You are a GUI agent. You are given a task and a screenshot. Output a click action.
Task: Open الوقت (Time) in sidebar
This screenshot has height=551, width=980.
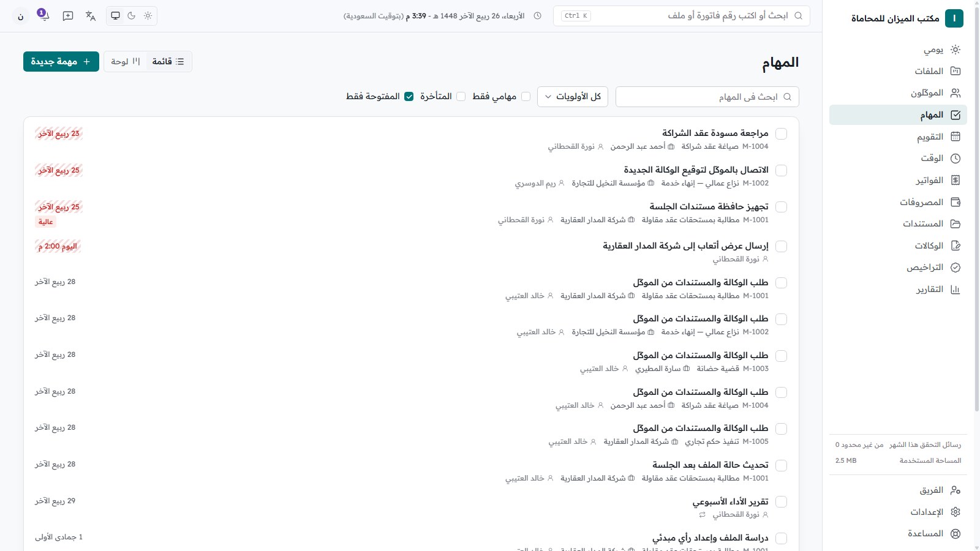(898, 158)
